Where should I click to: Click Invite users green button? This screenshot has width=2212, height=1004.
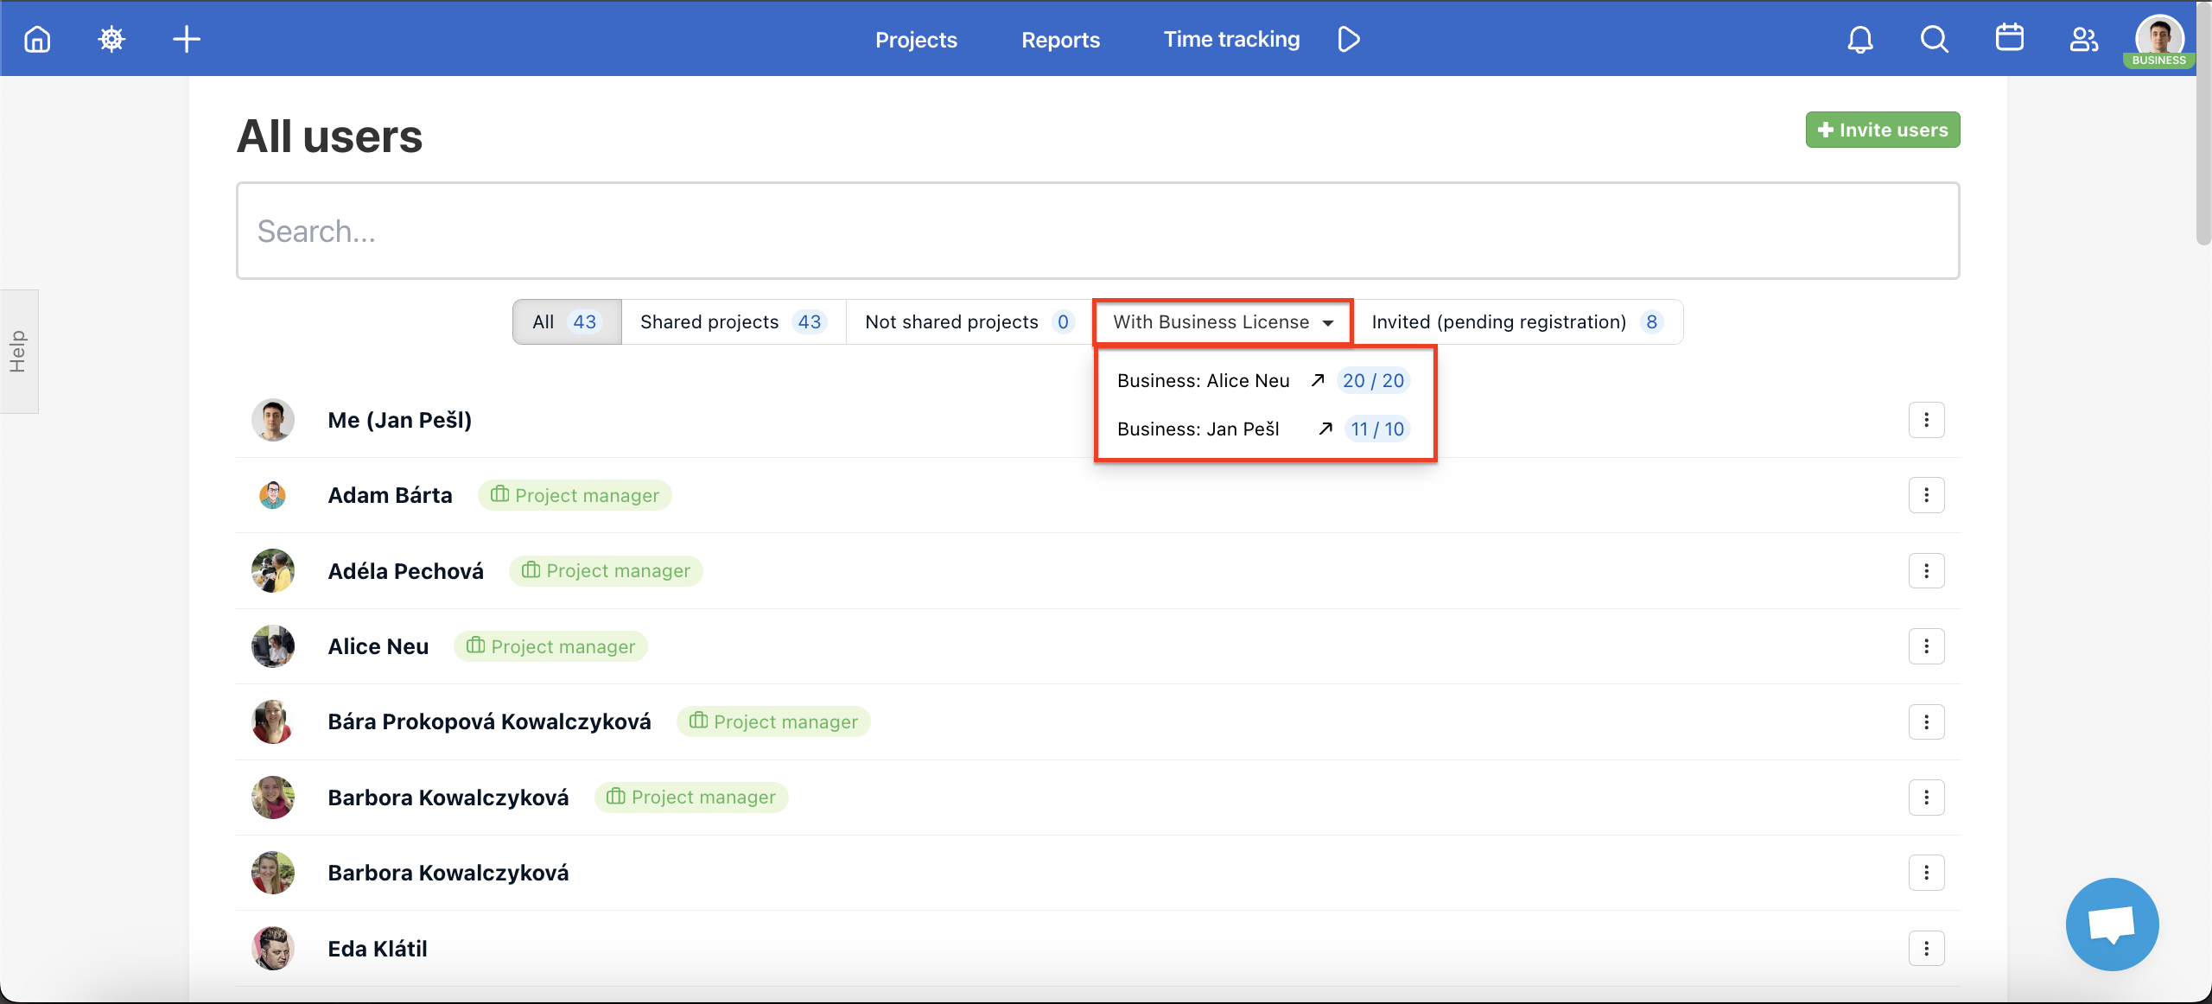(1884, 130)
